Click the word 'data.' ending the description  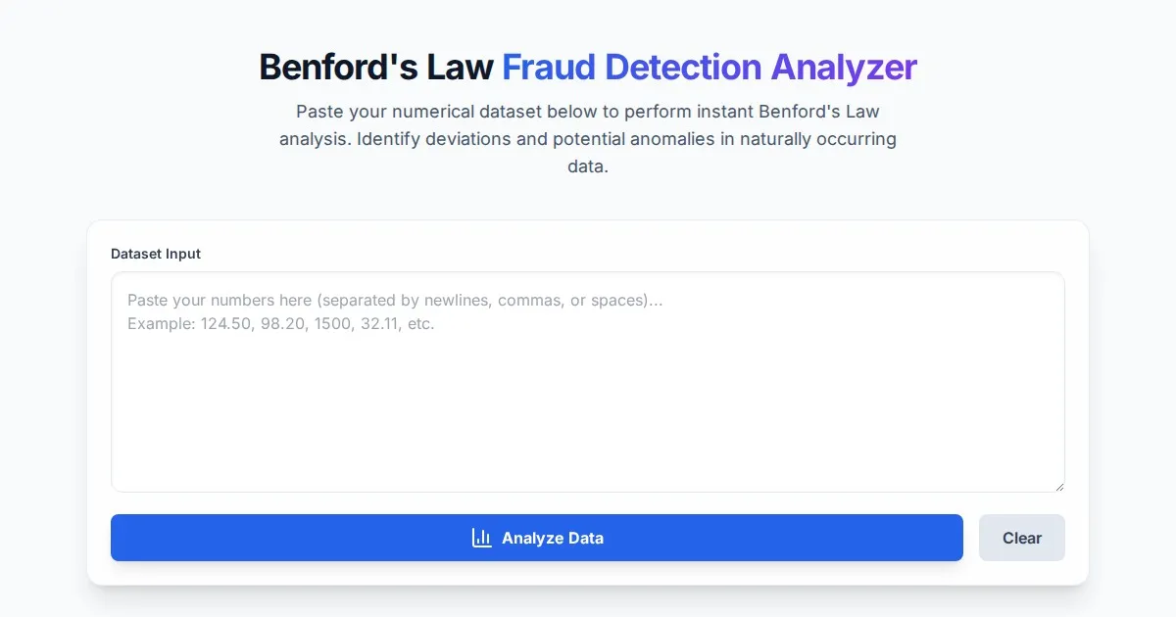click(x=588, y=166)
